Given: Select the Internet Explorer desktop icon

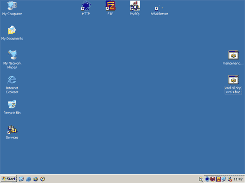Looking at the screenshot, I should coord(12,80).
